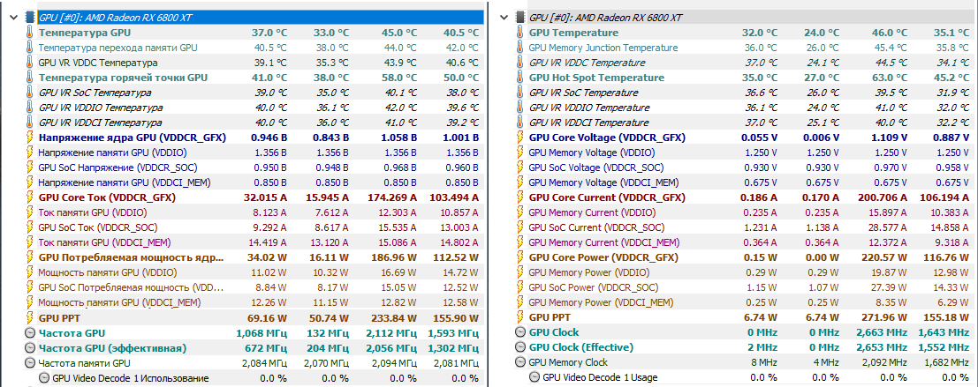This screenshot has height=387, width=978.
Task: Click lightning icon beside GPU Core Ток (VDDCR_GFX)
Action: pos(29,197)
